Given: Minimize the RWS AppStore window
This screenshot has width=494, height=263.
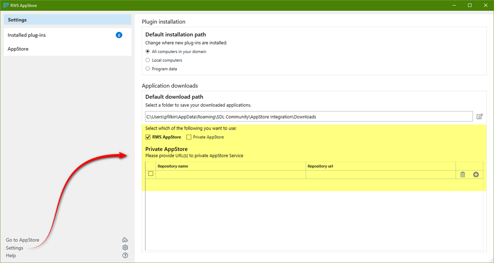Looking at the screenshot, I should [453, 5].
